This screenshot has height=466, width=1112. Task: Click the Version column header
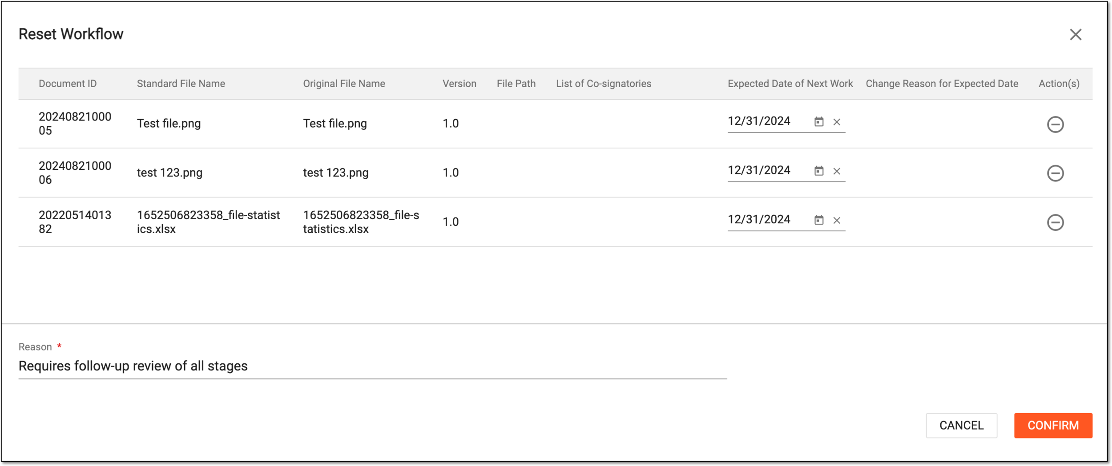click(459, 84)
